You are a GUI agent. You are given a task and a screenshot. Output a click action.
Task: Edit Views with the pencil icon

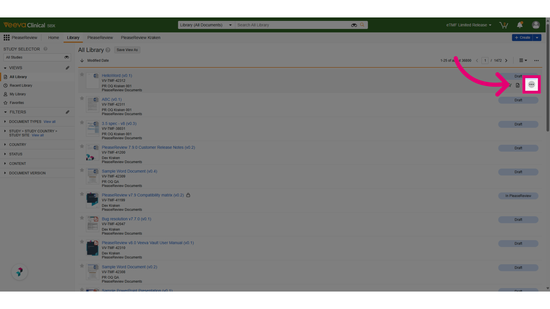tap(68, 68)
